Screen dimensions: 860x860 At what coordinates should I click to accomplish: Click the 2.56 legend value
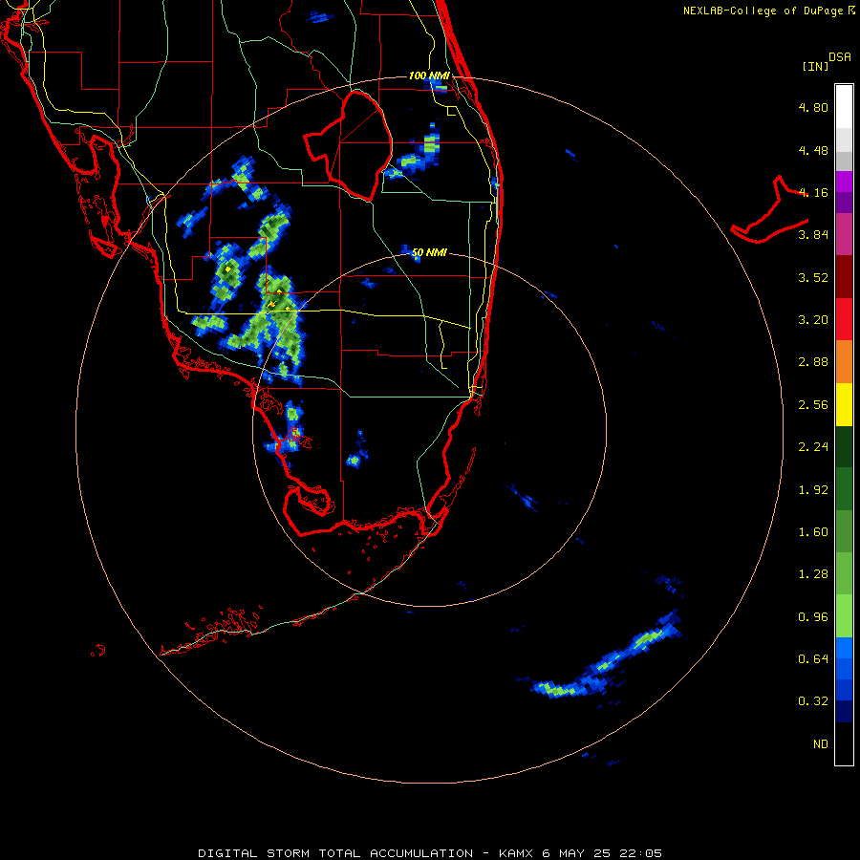813,405
